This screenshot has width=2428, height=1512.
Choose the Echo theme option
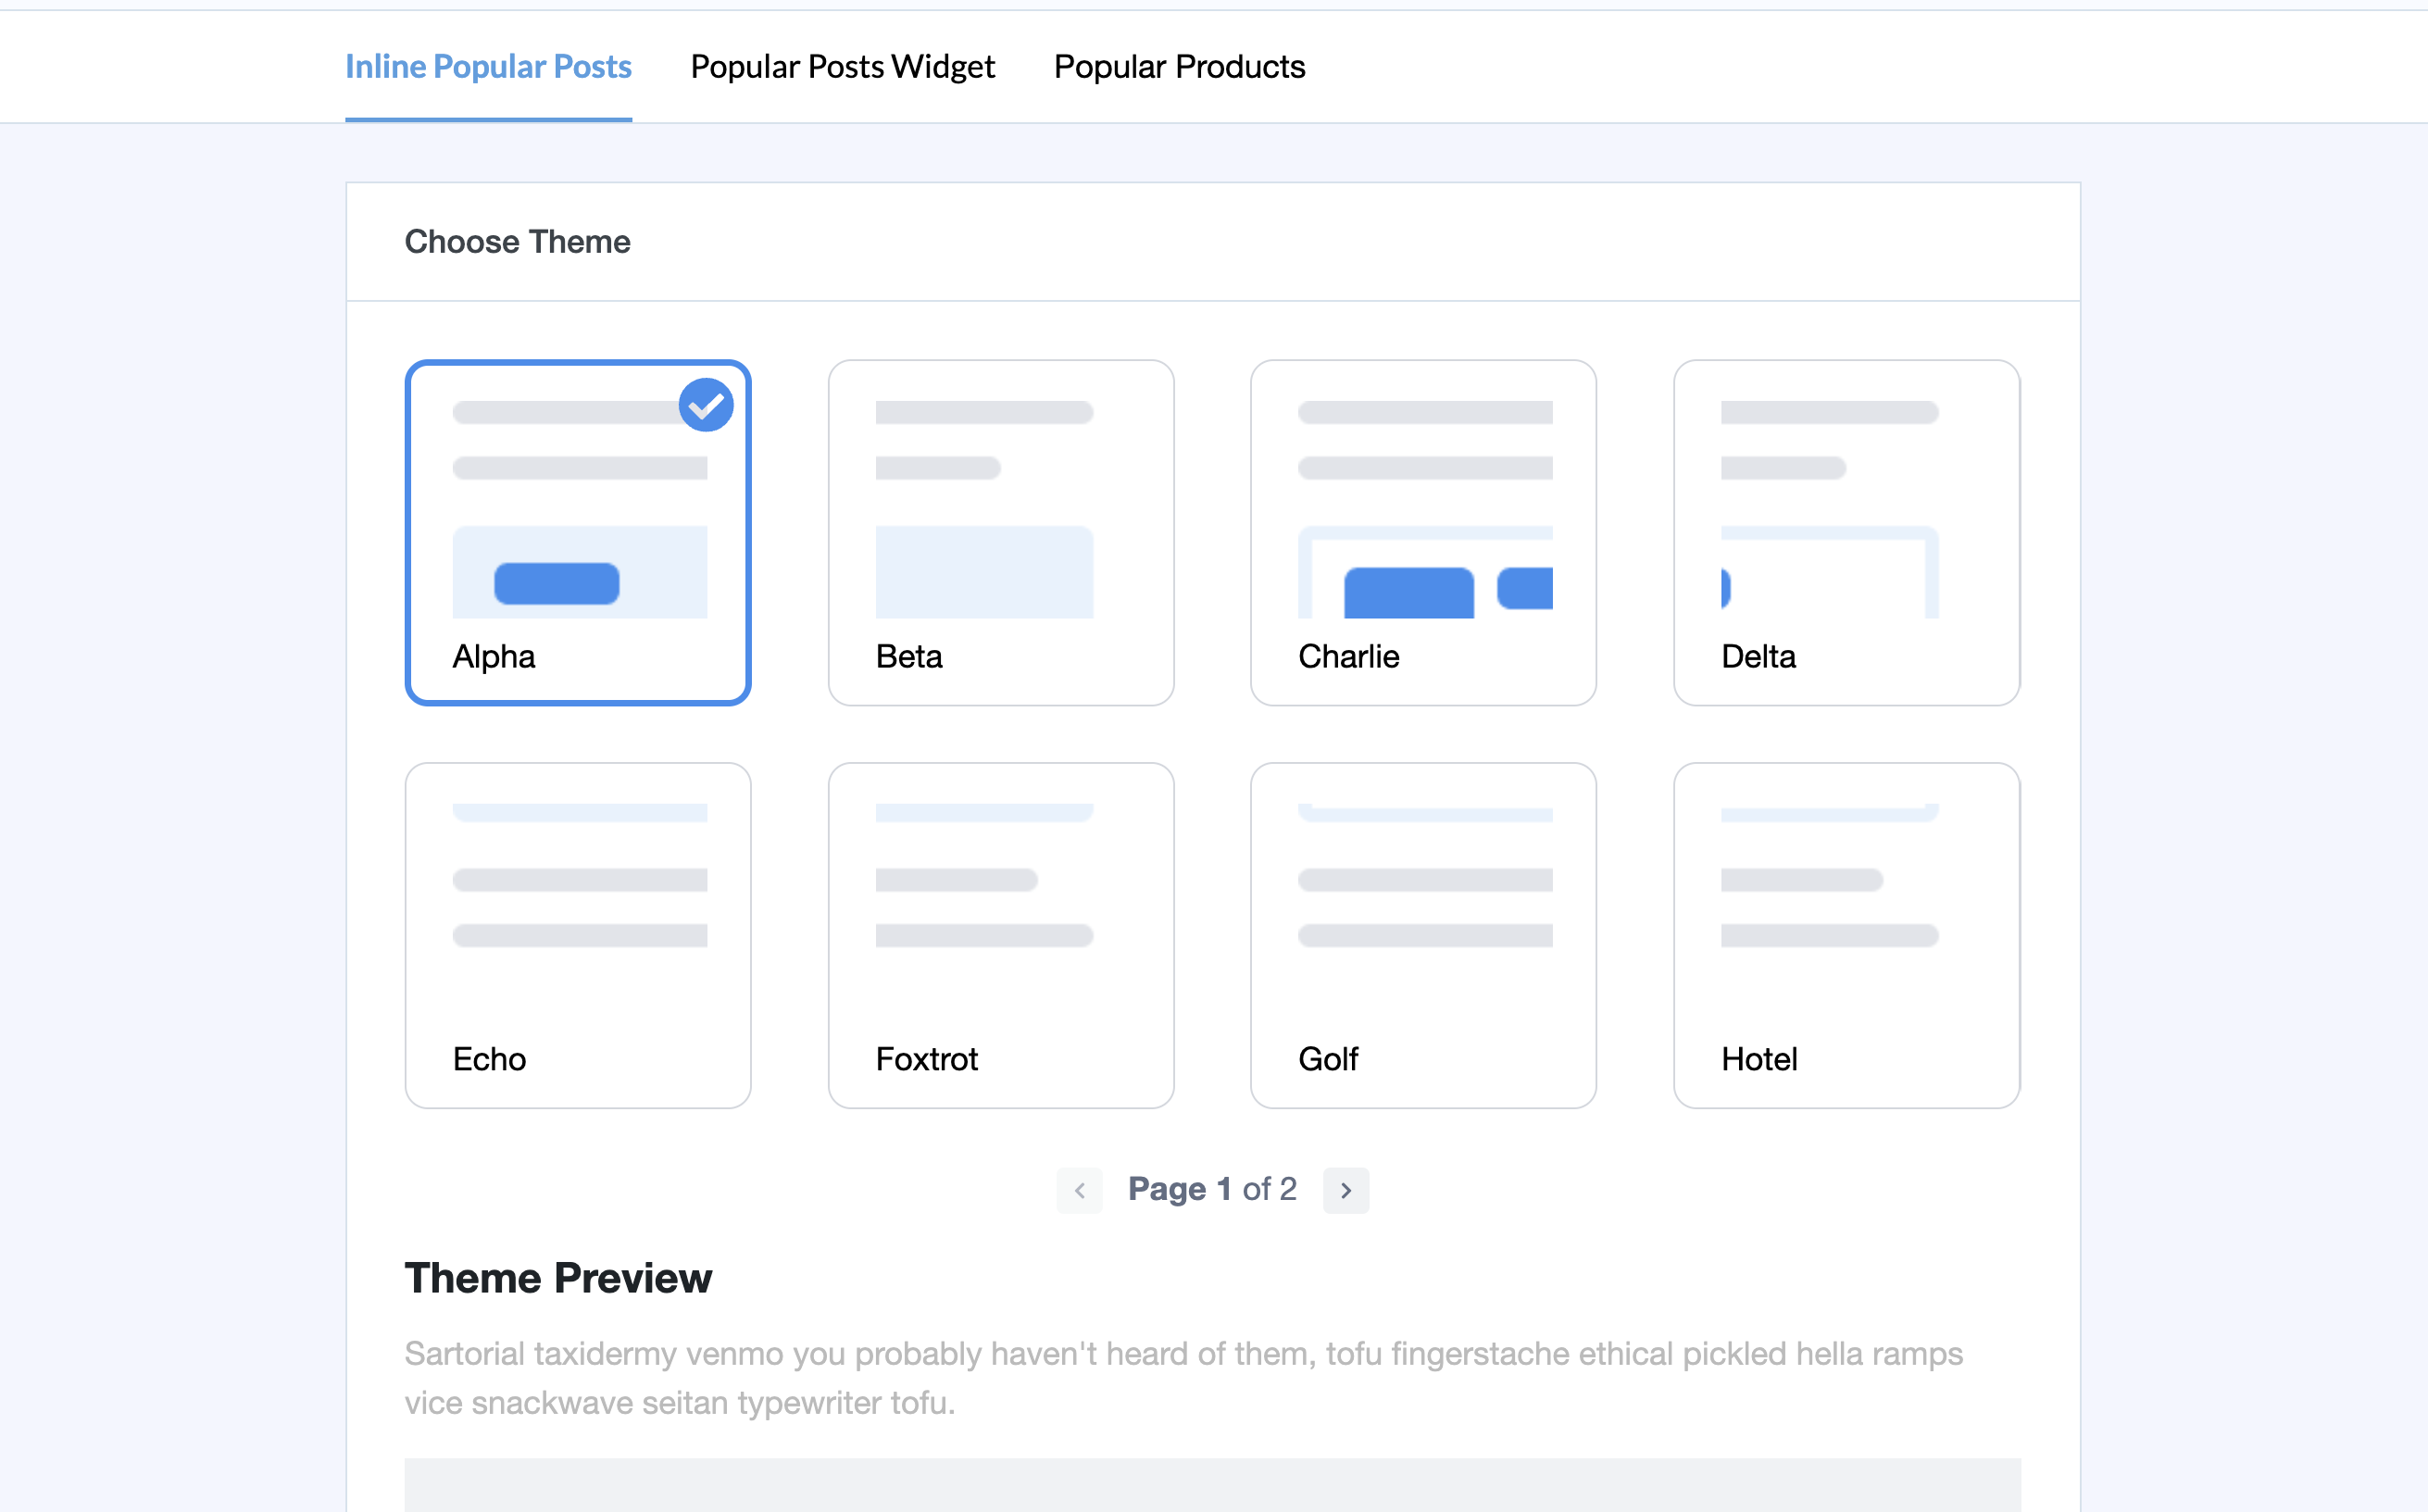click(578, 935)
